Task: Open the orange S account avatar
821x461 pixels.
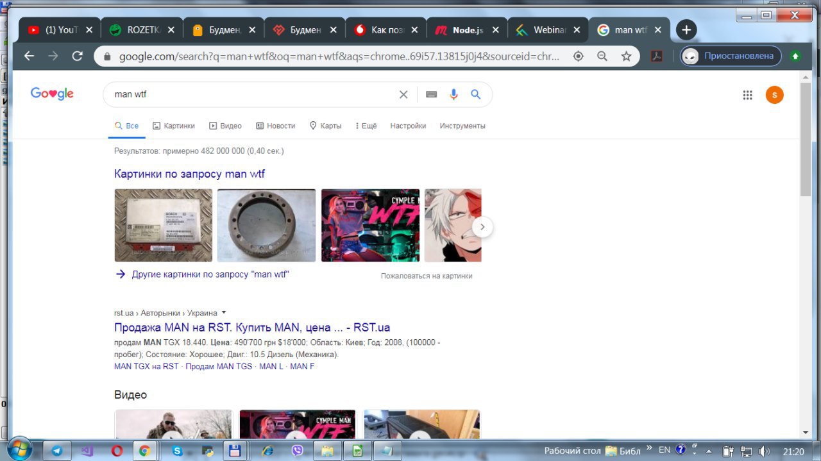Action: (x=775, y=95)
